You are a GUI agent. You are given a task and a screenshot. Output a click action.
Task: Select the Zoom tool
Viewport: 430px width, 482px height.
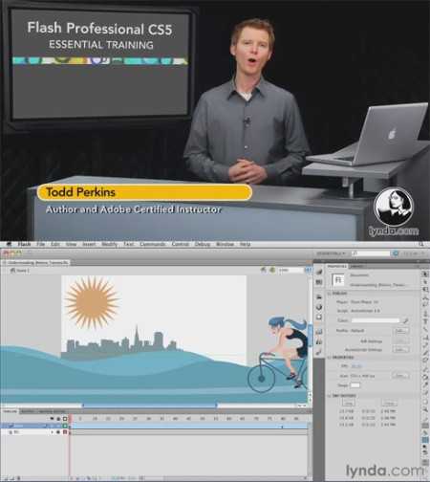point(425,409)
